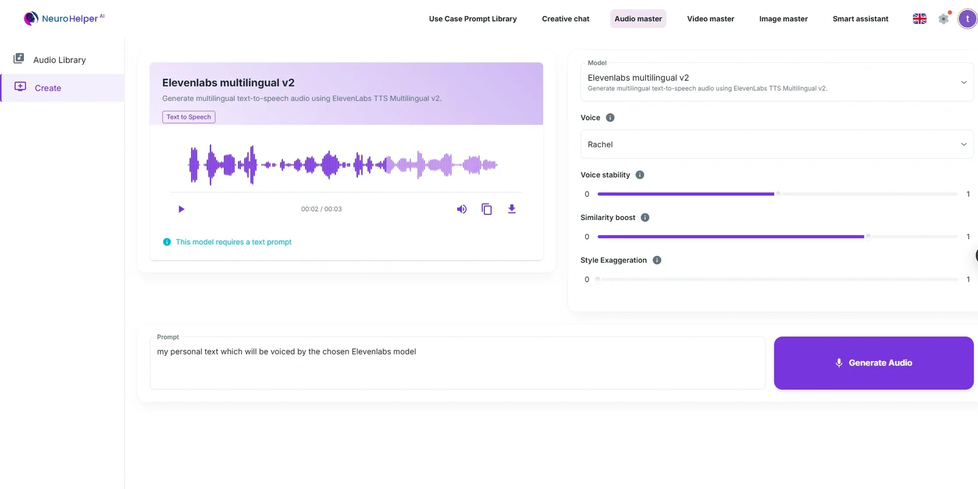
Task: Select Create in the sidebar
Action: 62,88
